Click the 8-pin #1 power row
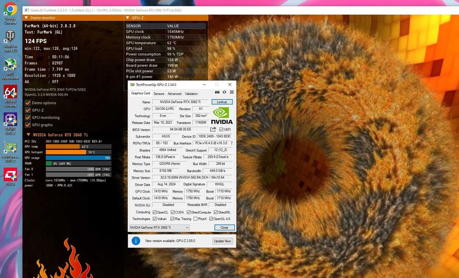Viewport: 459px width, 278px height. coord(166,77)
